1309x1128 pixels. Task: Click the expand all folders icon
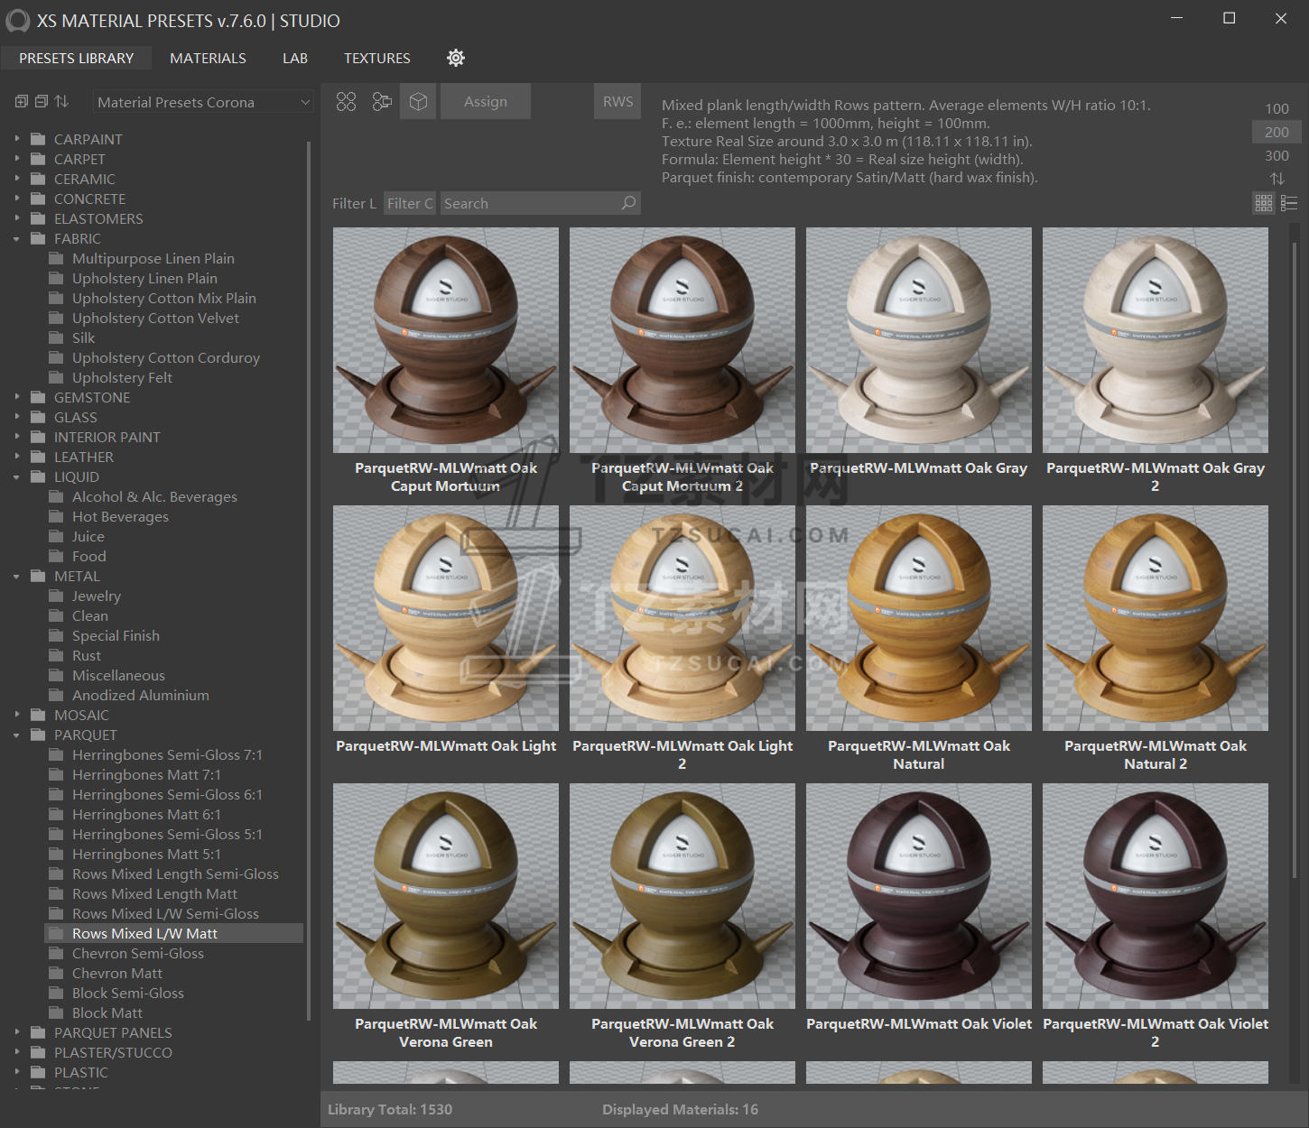[22, 102]
